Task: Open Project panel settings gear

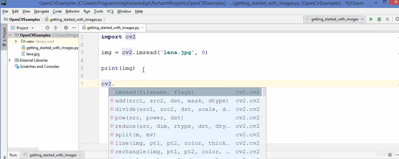Action: click(66, 28)
